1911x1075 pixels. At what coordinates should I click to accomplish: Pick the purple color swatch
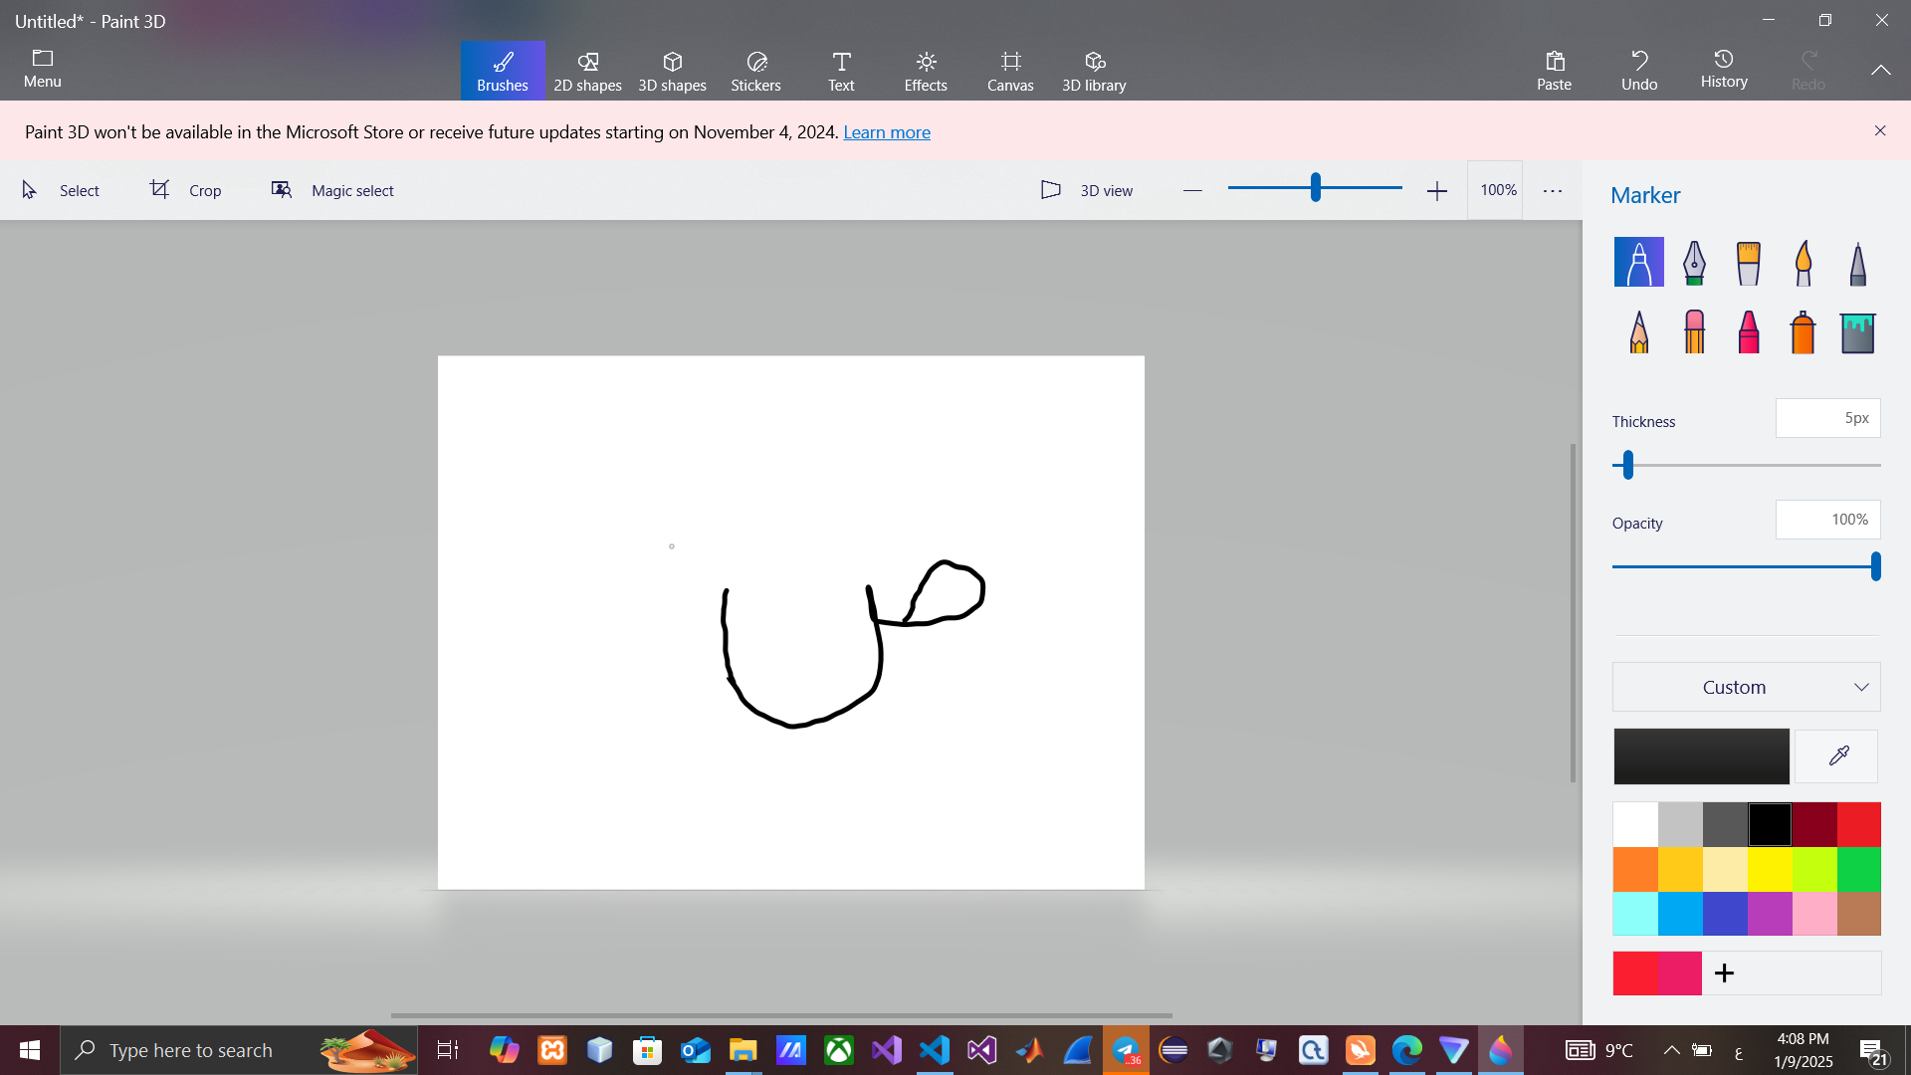[1770, 914]
